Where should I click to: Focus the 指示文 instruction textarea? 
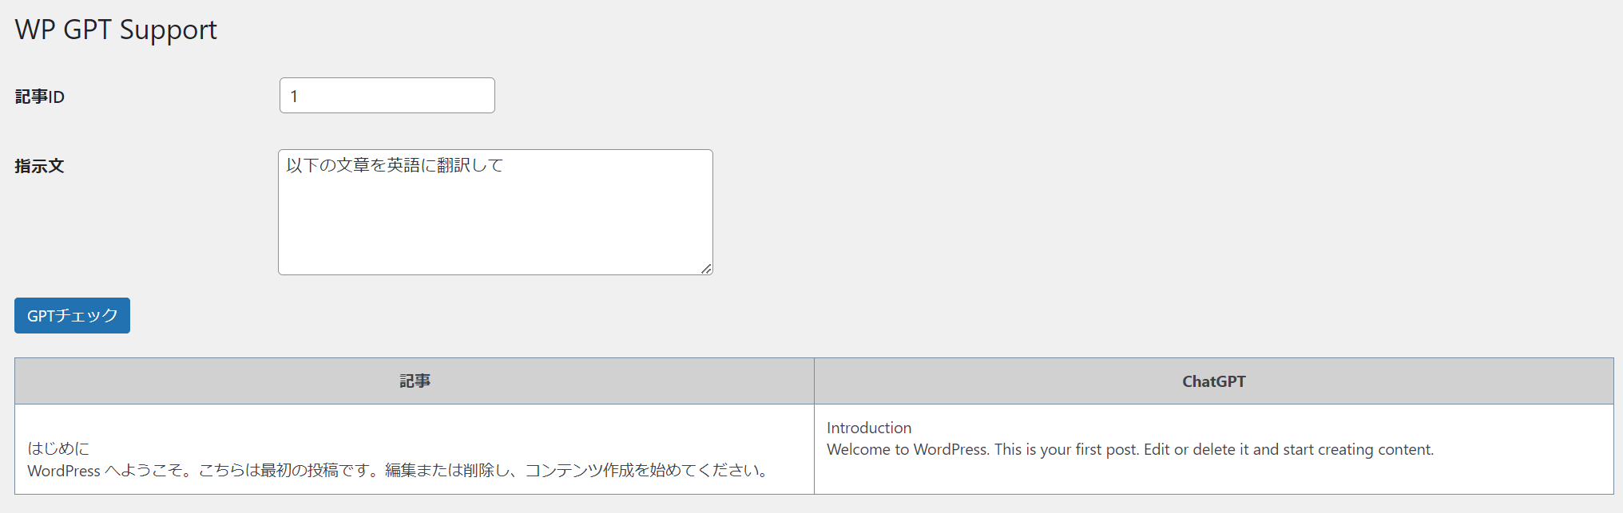coord(495,212)
